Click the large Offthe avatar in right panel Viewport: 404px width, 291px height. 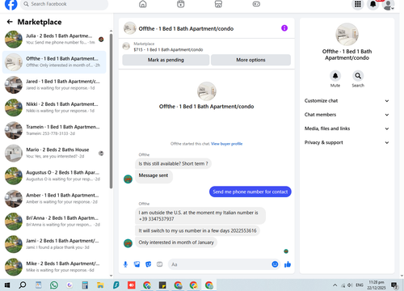(347, 34)
